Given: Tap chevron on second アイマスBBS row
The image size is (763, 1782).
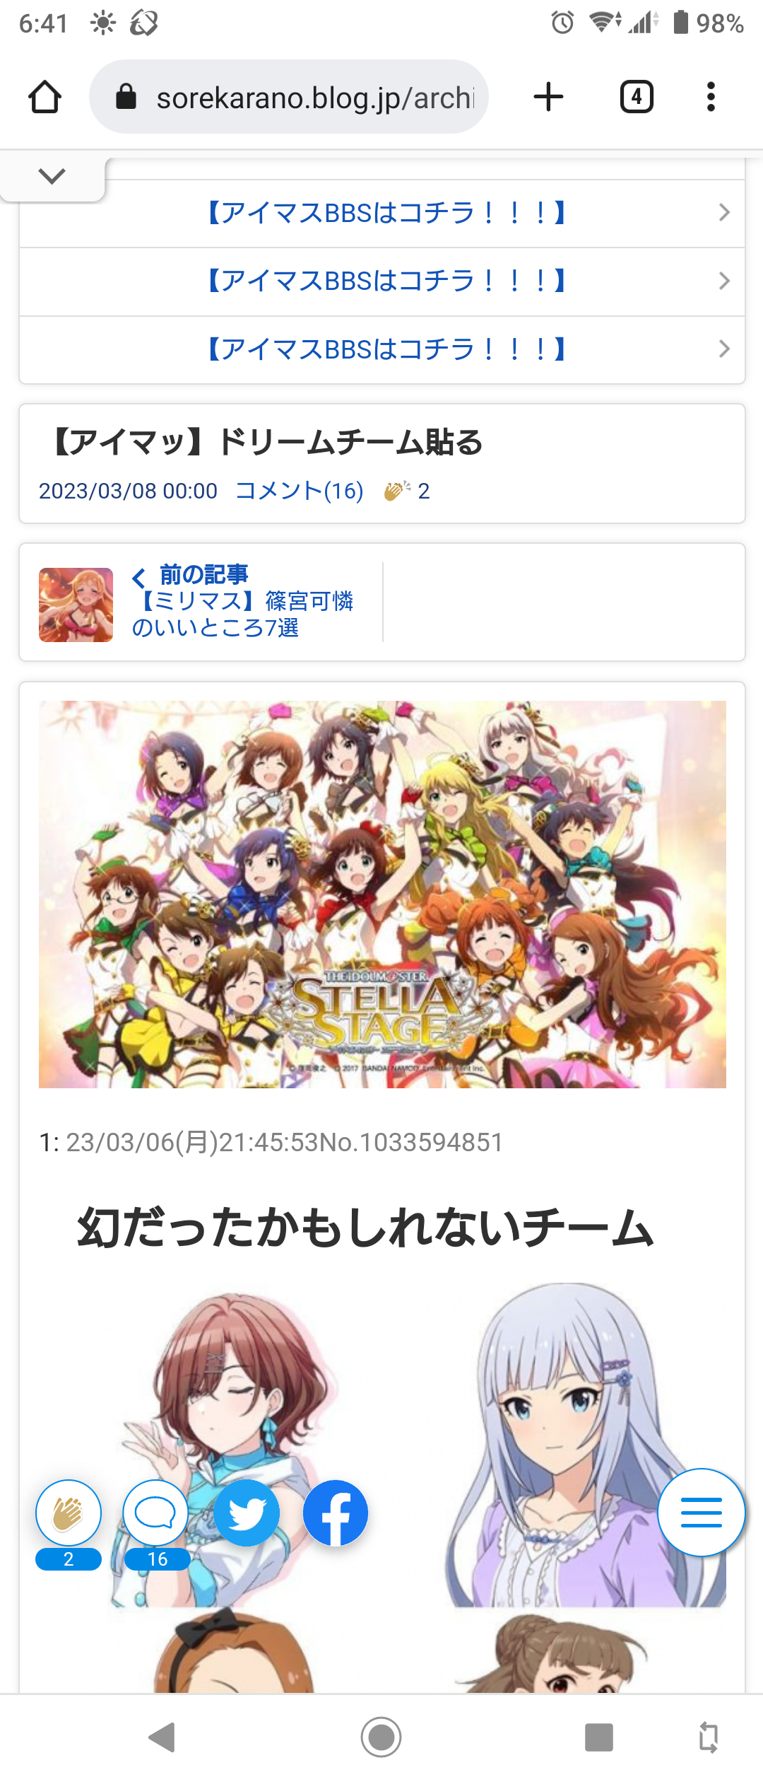Looking at the screenshot, I should 724,281.
